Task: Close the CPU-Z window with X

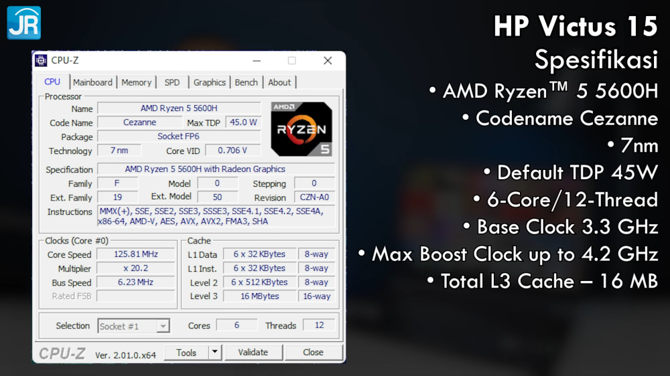Action: click(x=328, y=61)
